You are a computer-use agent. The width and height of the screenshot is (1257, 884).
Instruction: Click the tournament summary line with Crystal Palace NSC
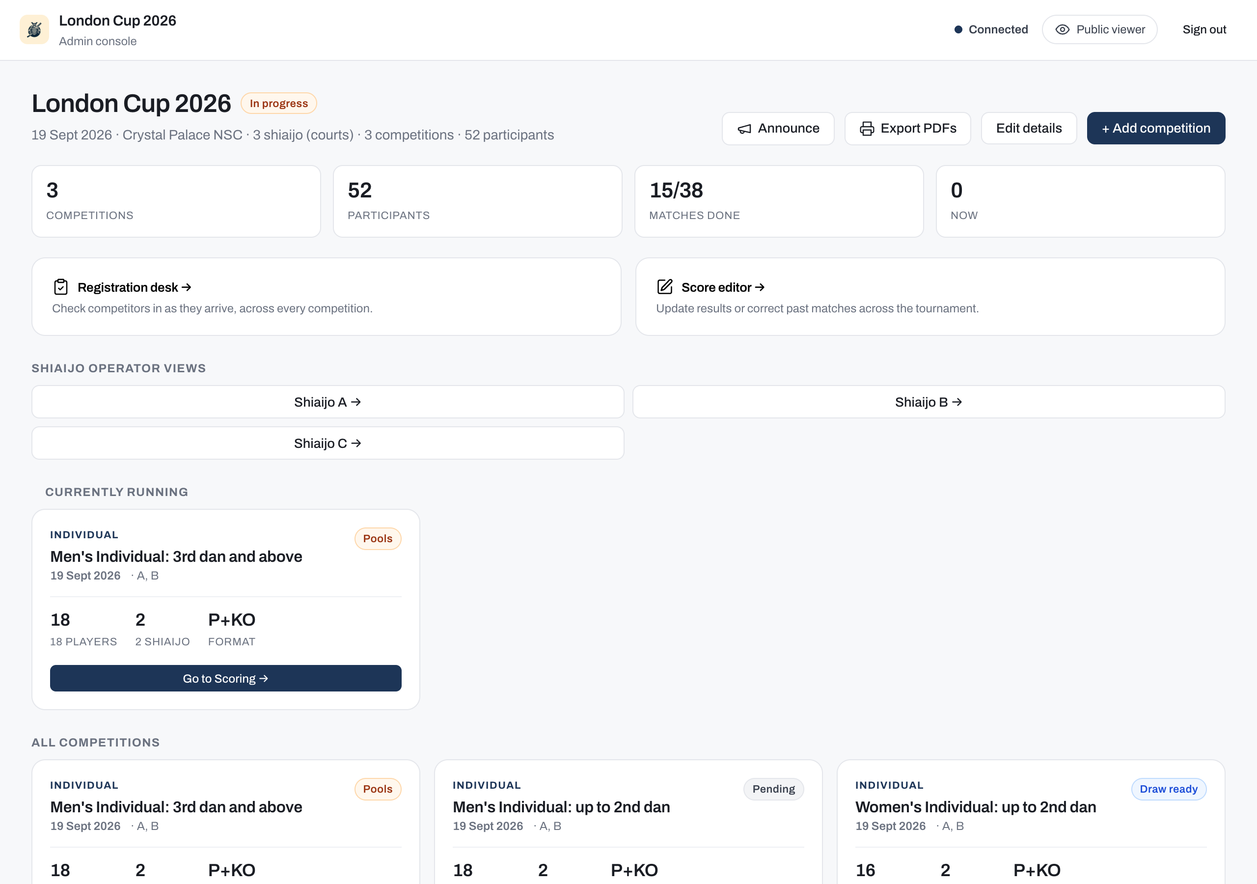point(292,135)
